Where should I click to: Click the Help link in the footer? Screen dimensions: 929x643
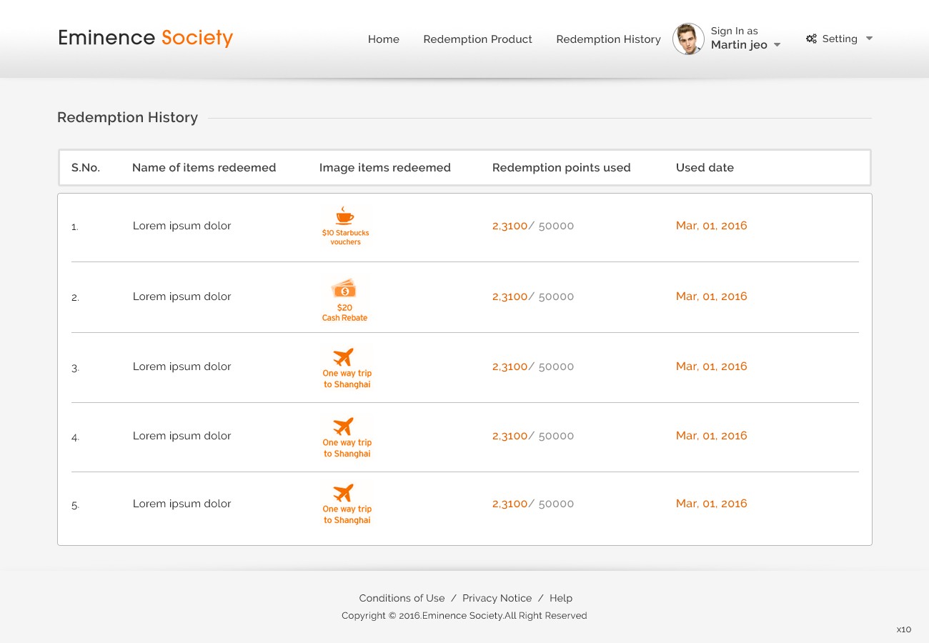coord(561,598)
